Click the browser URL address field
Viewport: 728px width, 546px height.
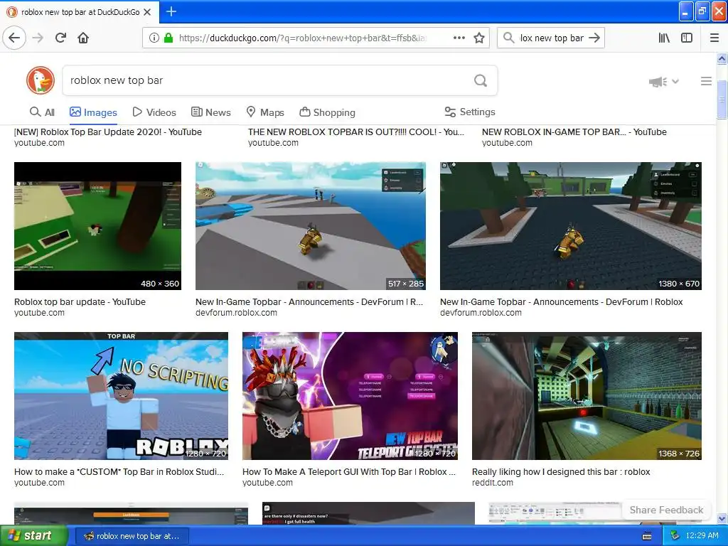point(303,38)
